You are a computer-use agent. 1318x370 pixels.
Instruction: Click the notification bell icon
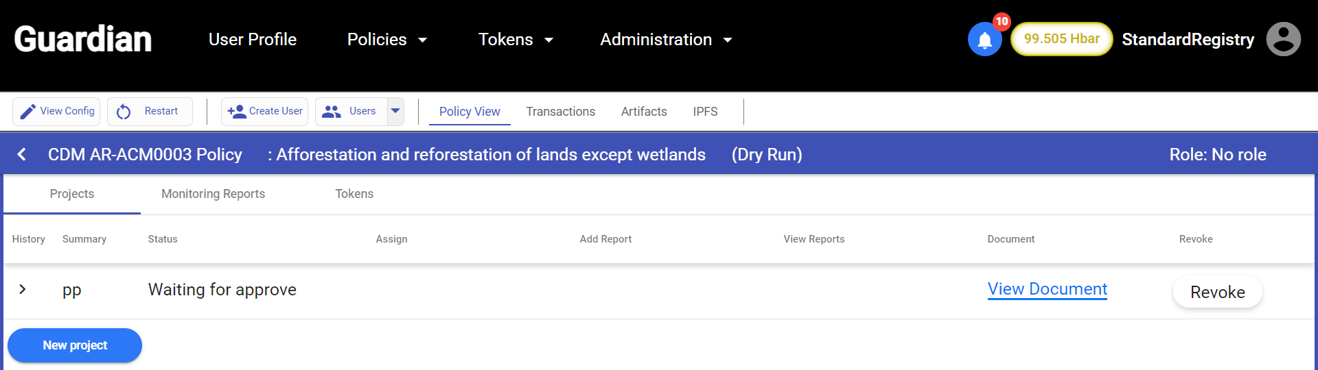984,40
